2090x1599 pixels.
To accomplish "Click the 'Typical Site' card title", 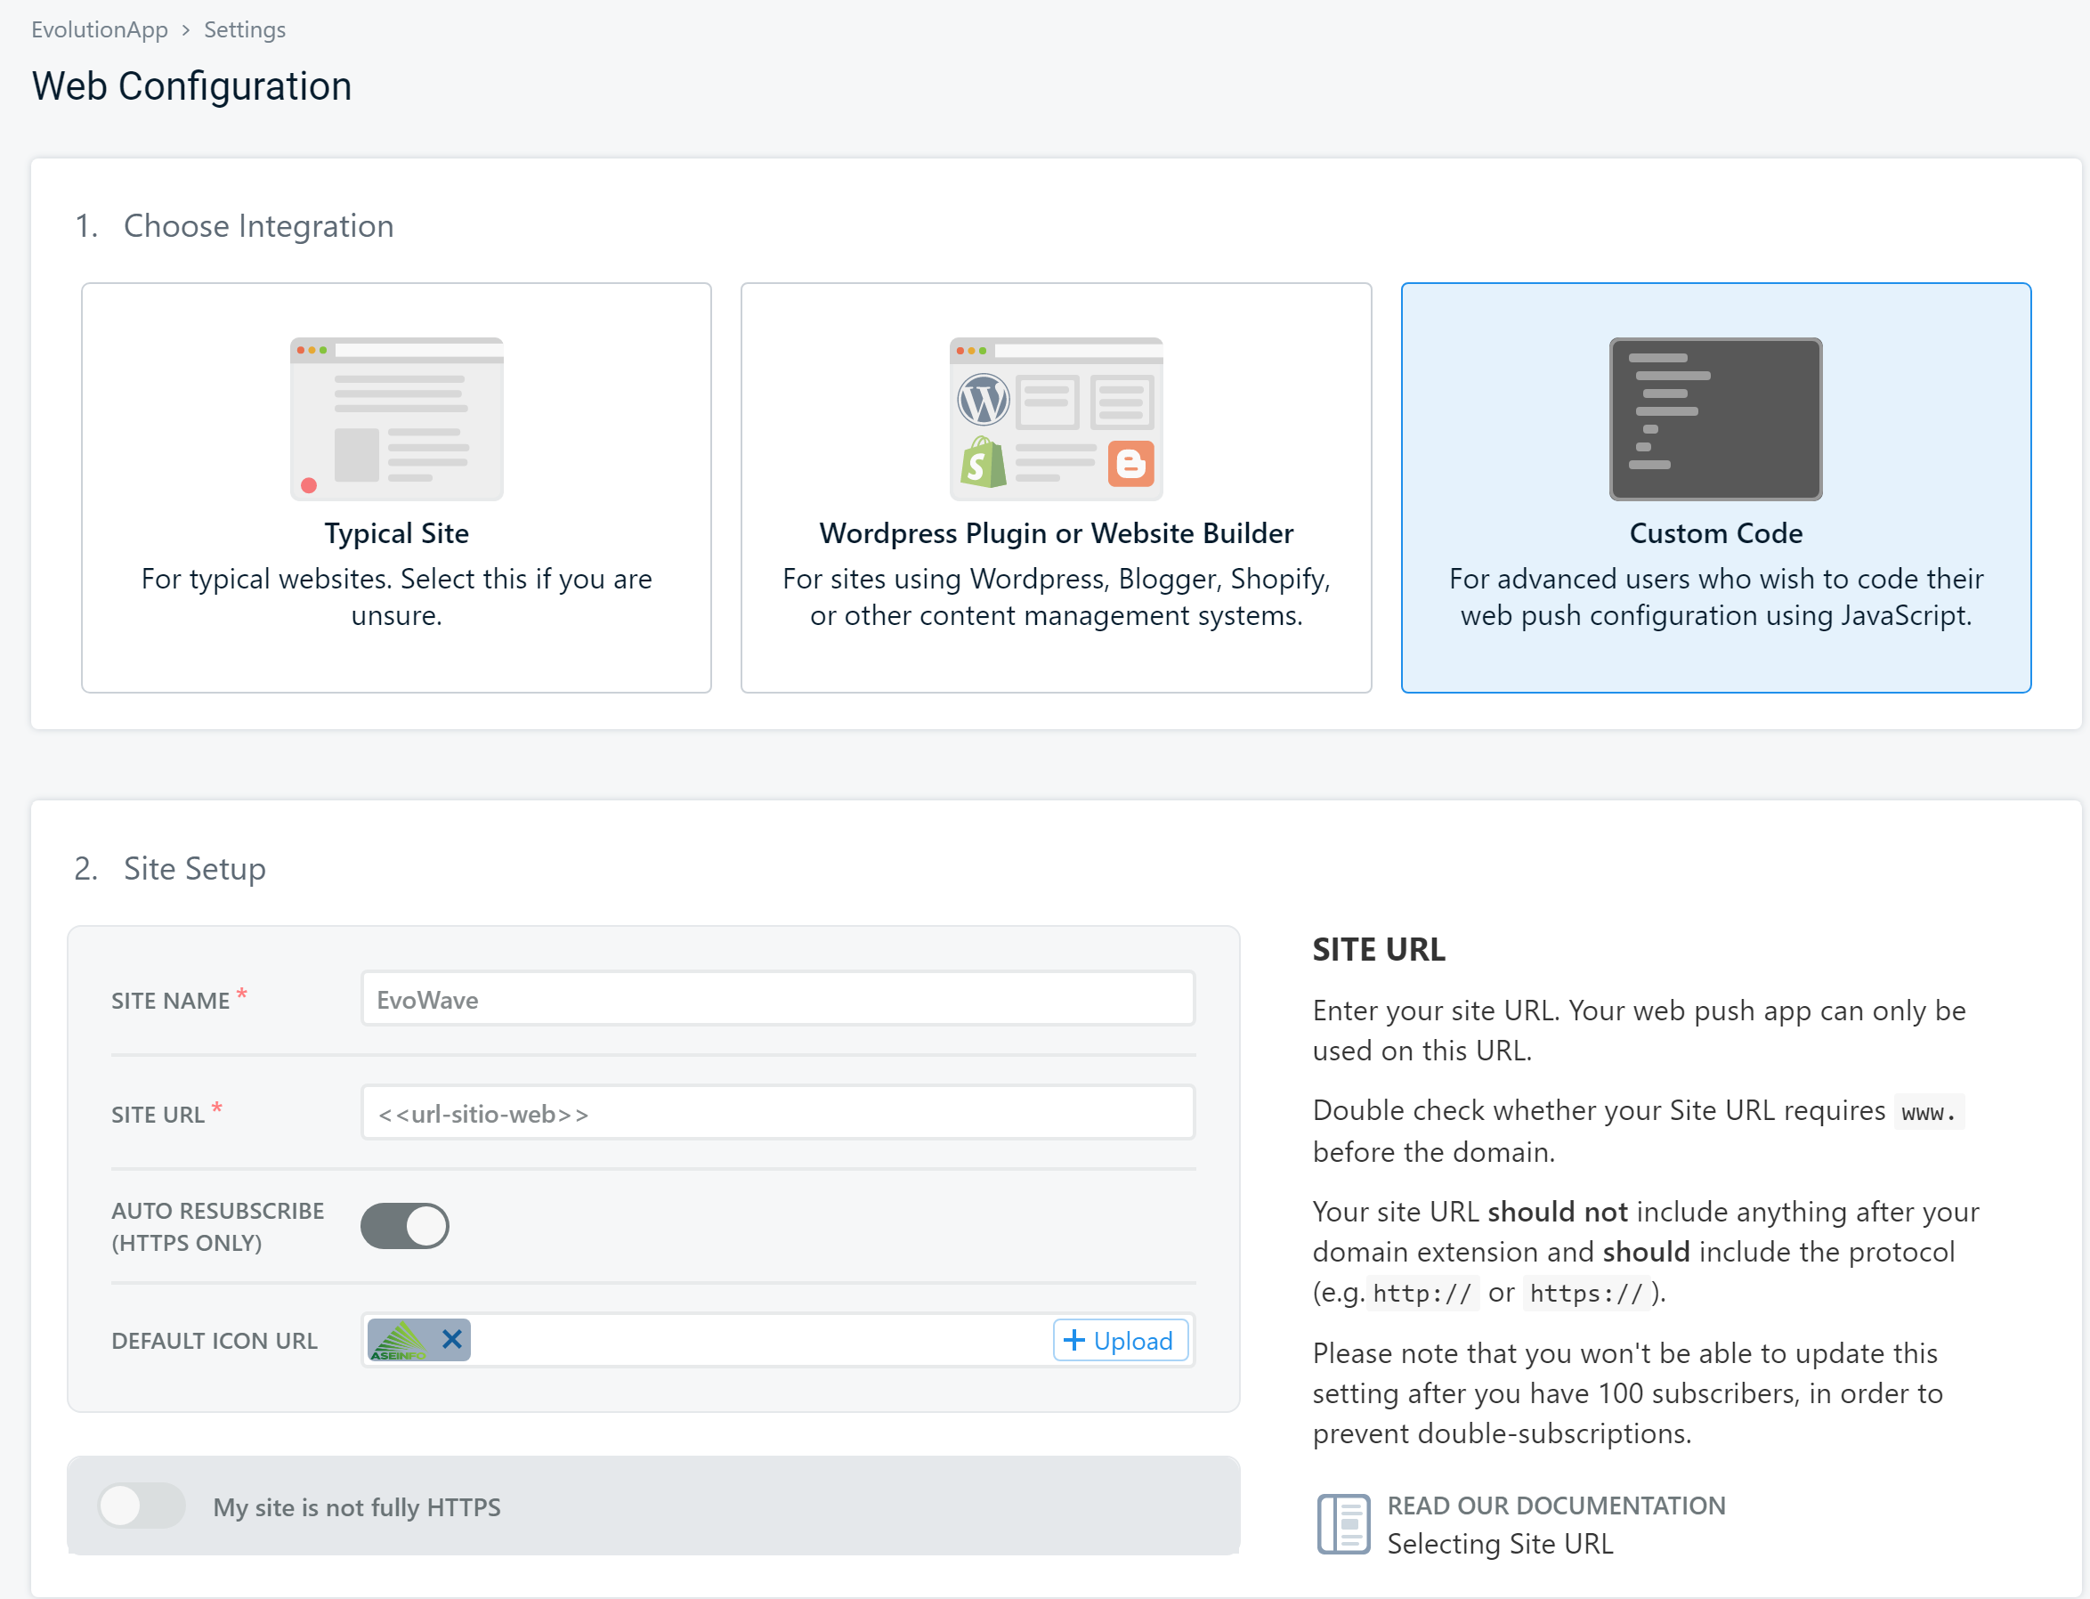I will [x=396, y=533].
